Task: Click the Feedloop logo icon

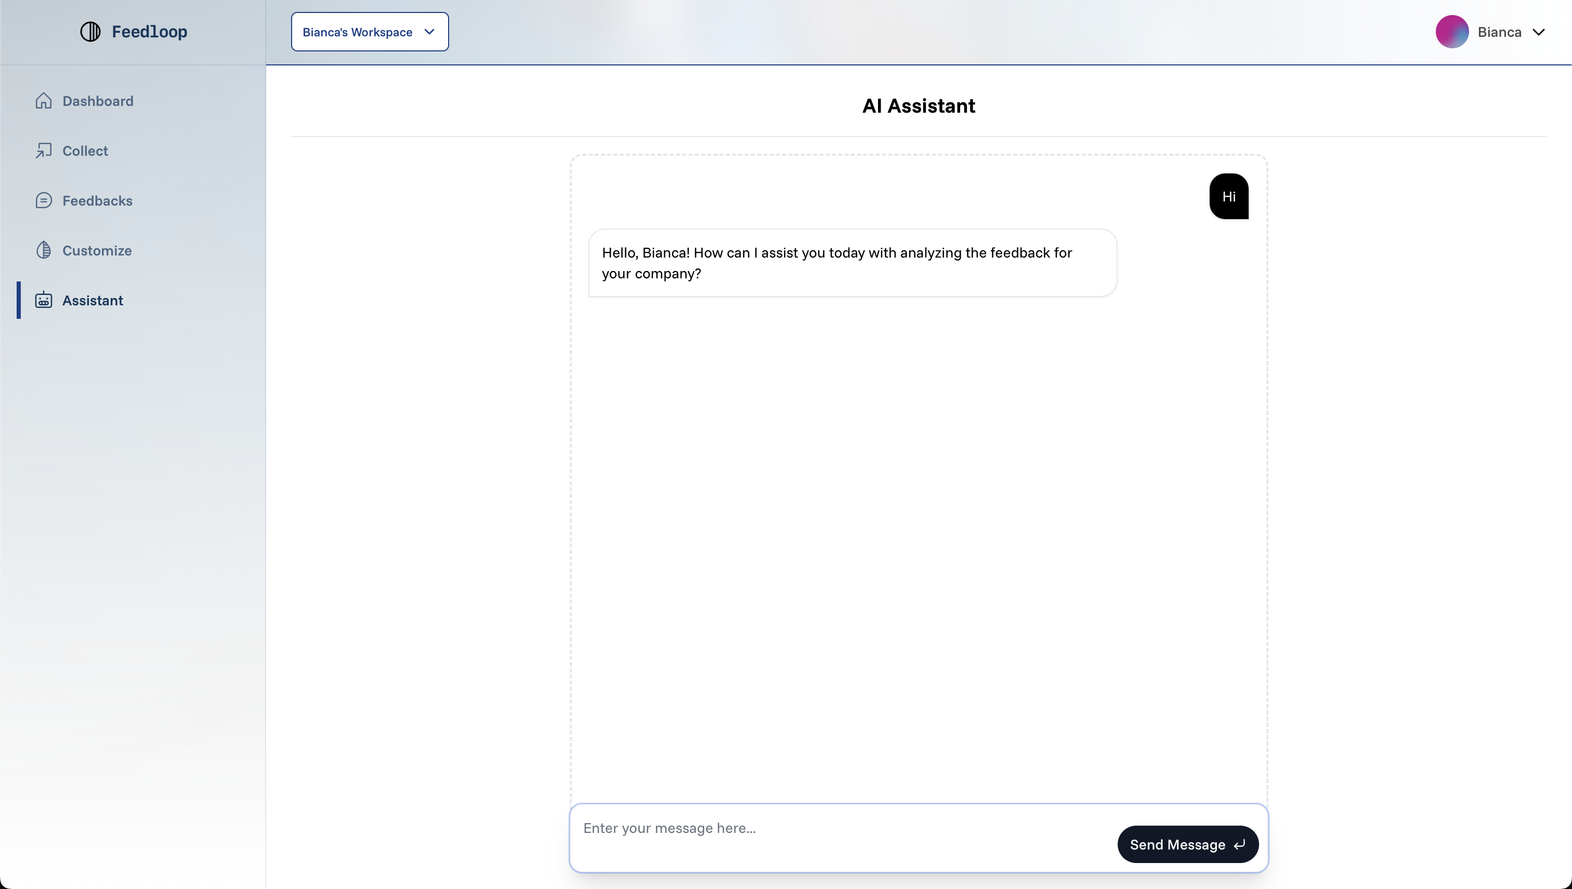Action: [90, 32]
